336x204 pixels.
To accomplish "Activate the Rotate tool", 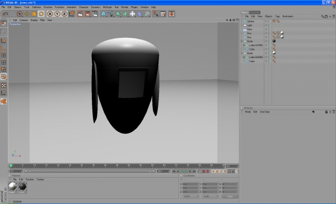I will [x=41, y=14].
